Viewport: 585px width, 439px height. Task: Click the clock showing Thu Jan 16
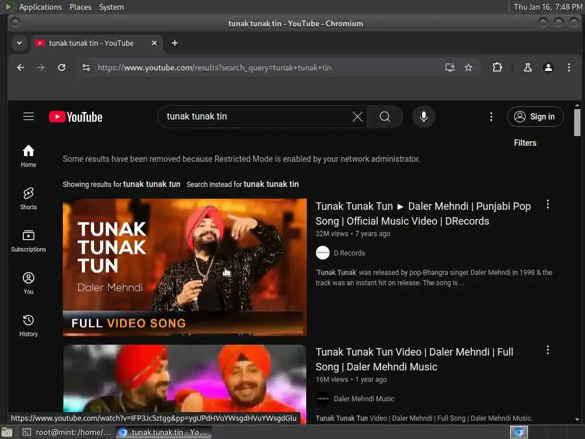click(548, 7)
